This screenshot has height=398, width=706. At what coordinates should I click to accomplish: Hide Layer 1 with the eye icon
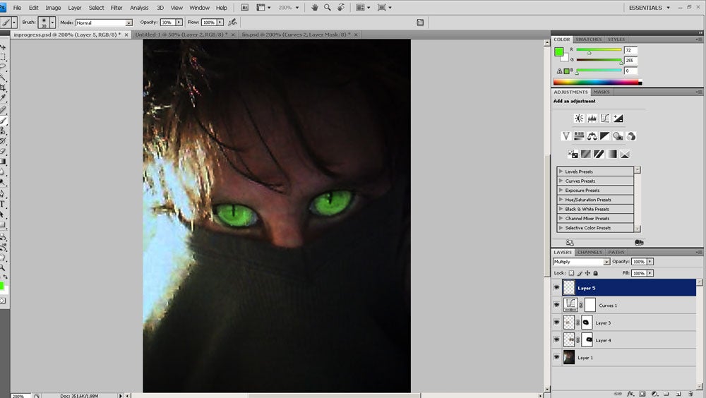point(556,358)
